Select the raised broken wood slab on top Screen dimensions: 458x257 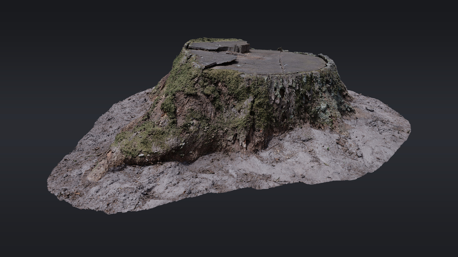219,46
